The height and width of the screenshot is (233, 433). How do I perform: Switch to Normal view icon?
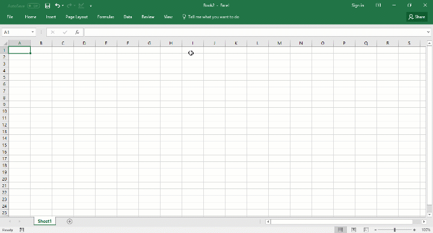[x=340, y=229]
